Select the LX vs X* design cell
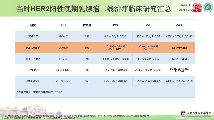The width and height of the screenshot is (214, 120). (x=63, y=48)
